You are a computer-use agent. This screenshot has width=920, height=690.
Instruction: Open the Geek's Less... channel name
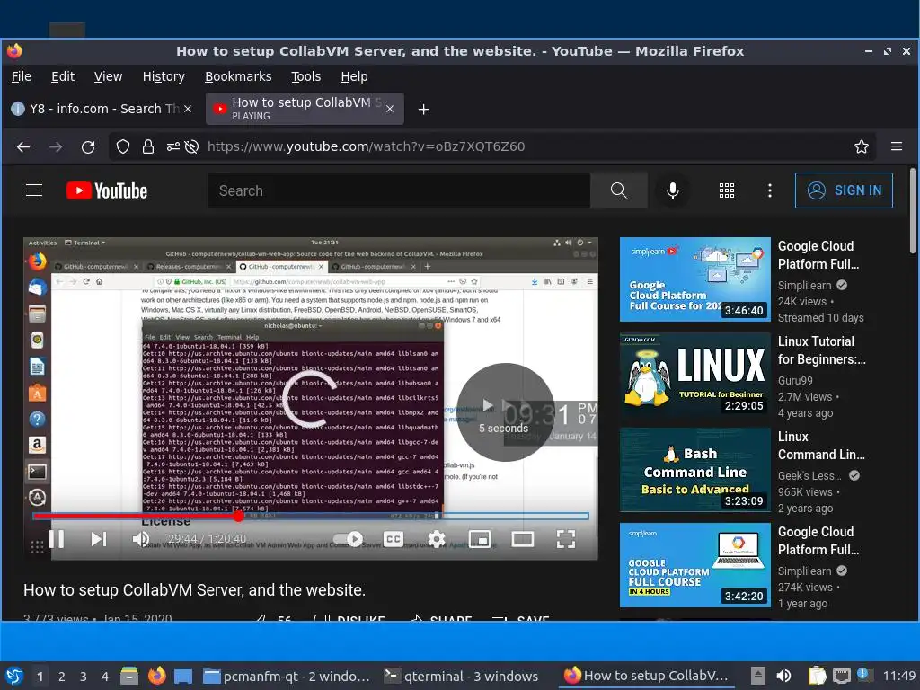click(809, 476)
